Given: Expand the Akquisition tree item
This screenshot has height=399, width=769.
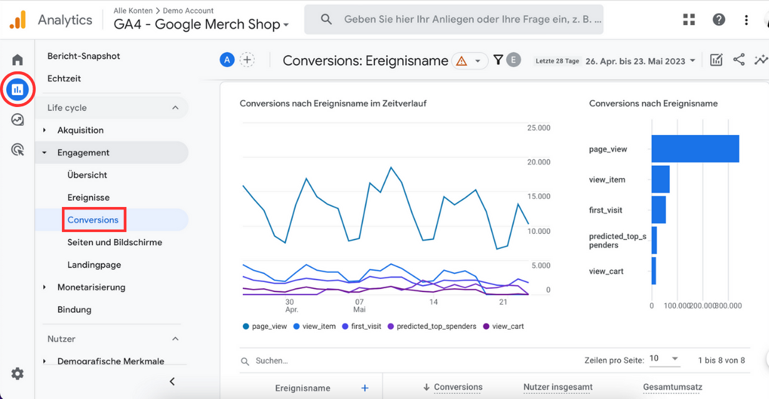Looking at the screenshot, I should (44, 130).
